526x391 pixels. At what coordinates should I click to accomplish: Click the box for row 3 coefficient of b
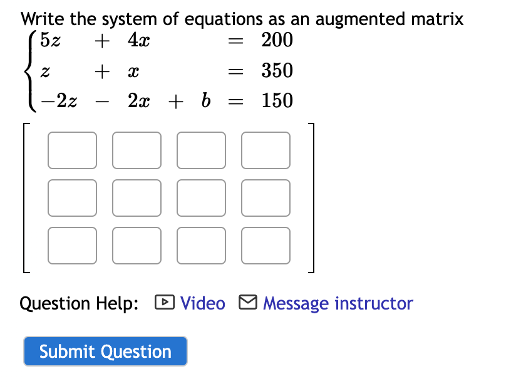tap(201, 246)
